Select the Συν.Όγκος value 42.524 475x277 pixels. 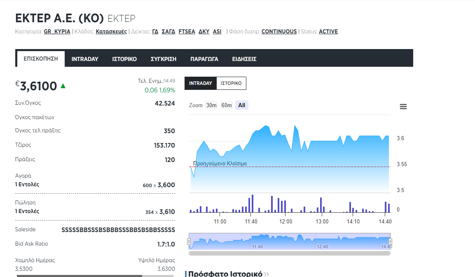click(165, 103)
